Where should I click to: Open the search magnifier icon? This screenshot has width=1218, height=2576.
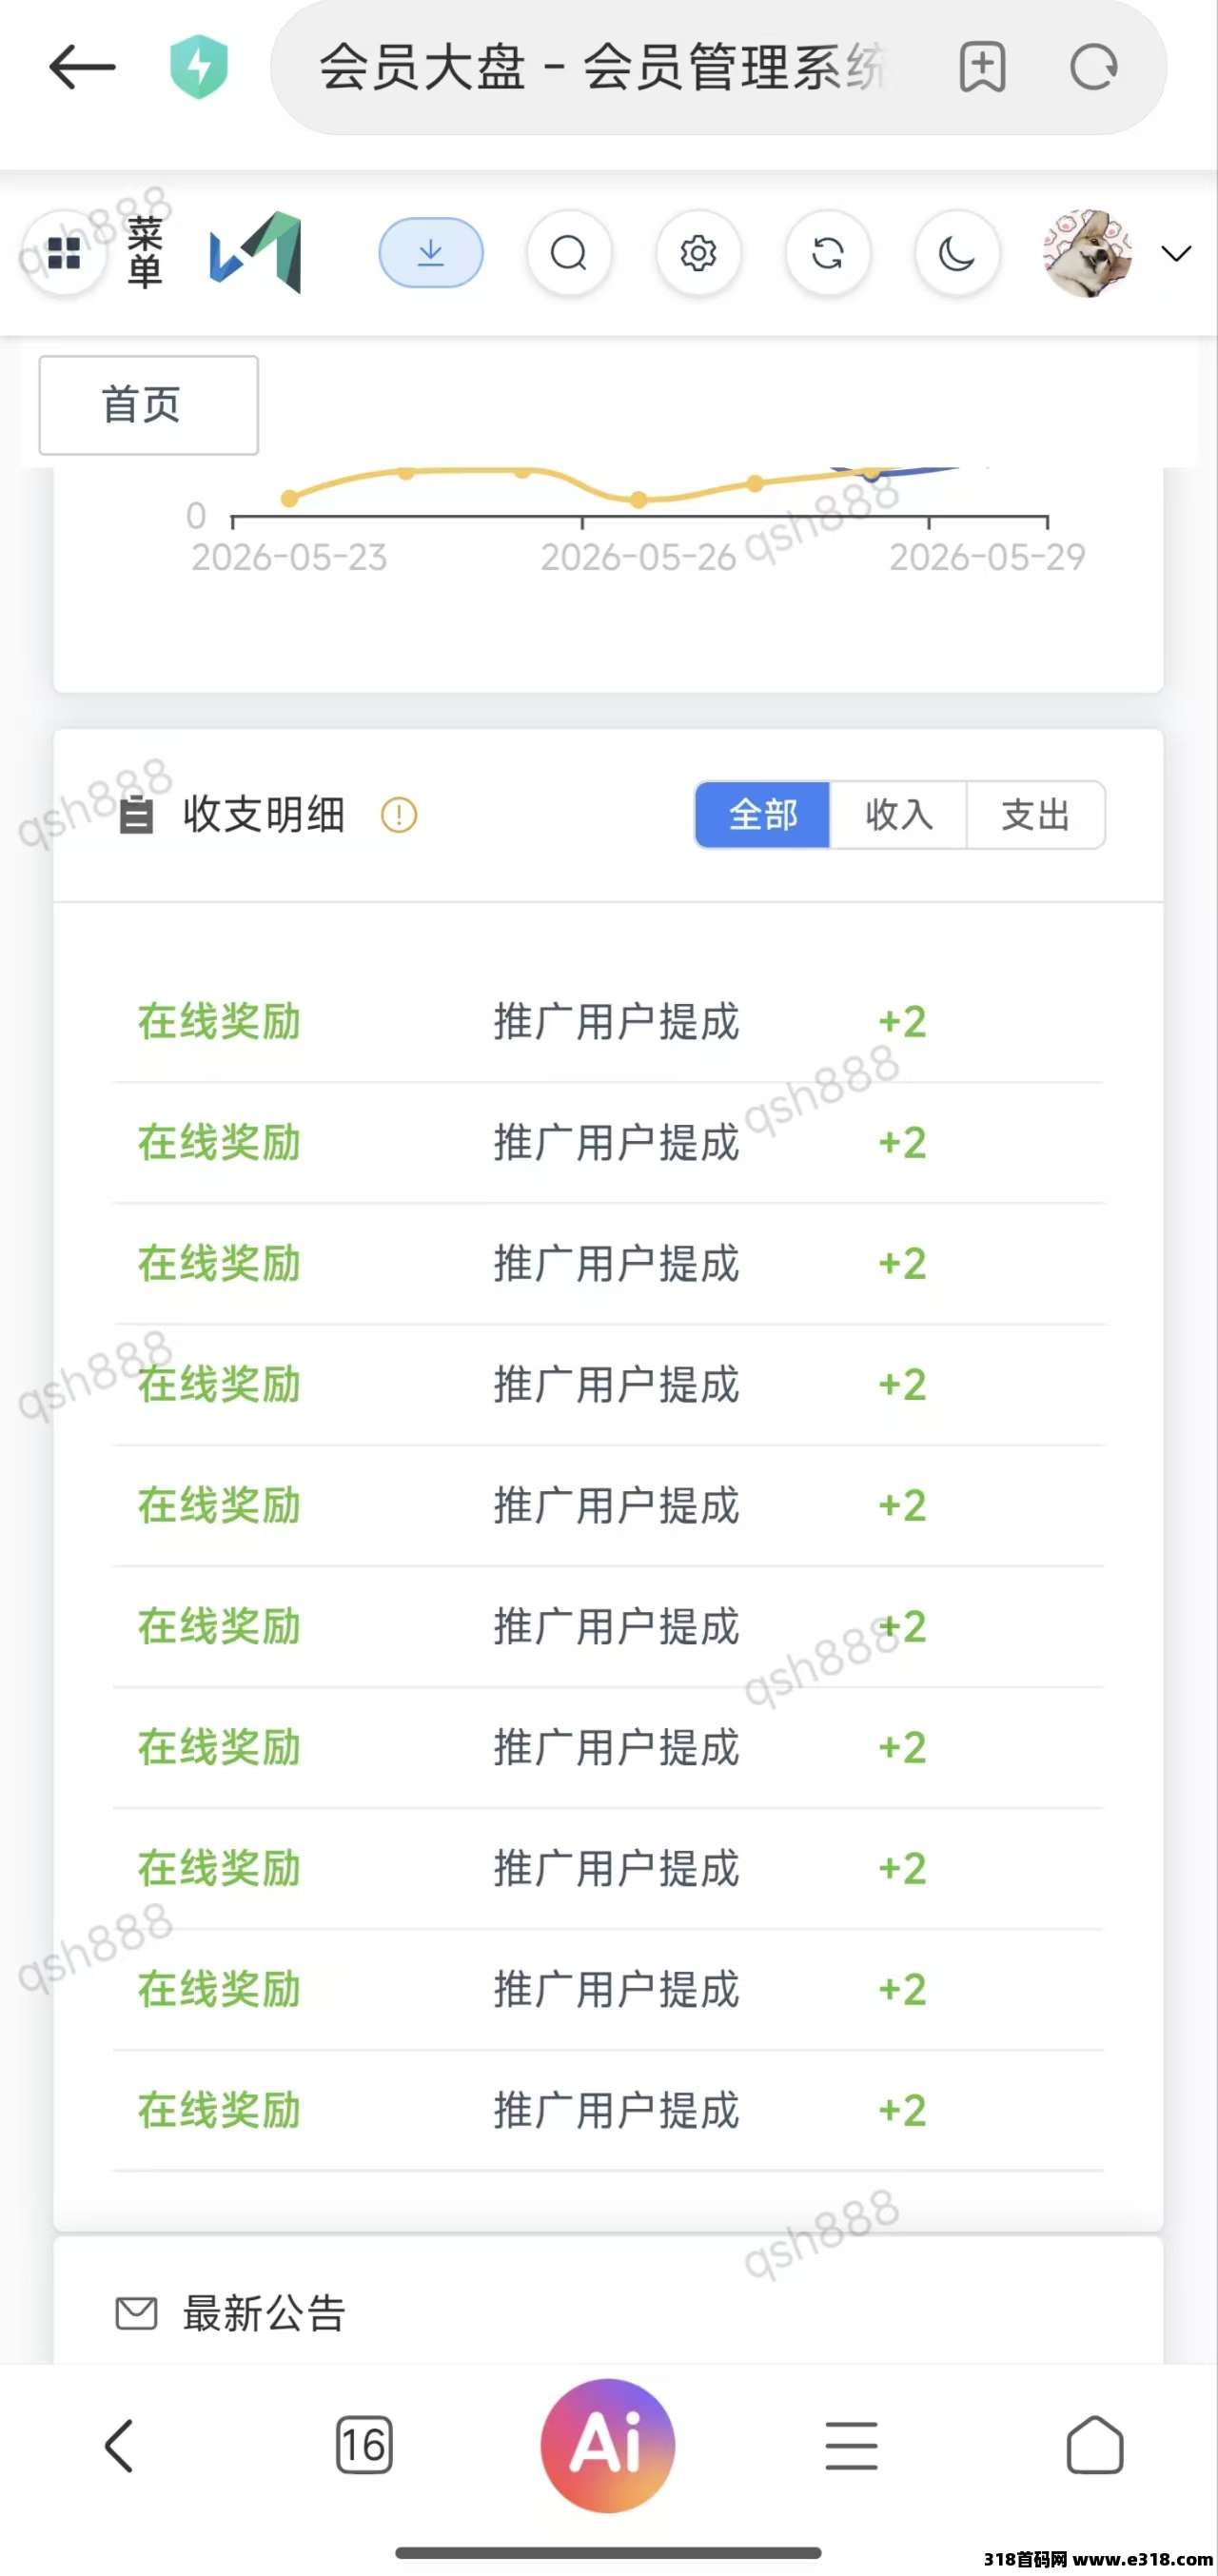point(569,253)
